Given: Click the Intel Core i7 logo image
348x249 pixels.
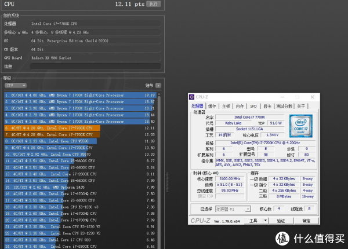Looking at the screenshot, I should 301,126.
